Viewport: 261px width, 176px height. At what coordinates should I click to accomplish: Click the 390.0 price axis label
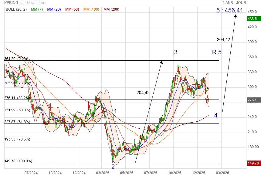tap(252, 42)
